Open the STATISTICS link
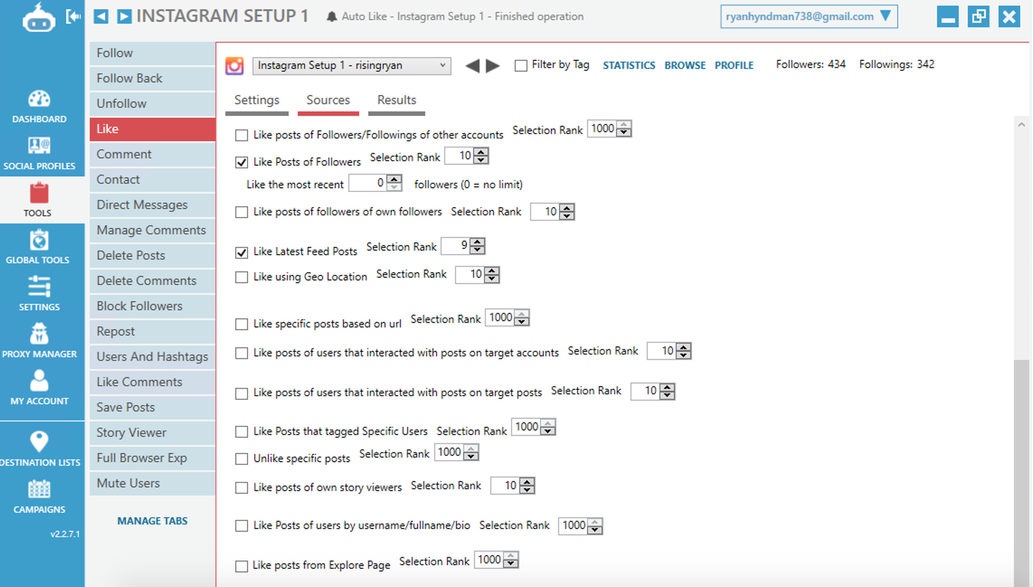 pyautogui.click(x=629, y=66)
